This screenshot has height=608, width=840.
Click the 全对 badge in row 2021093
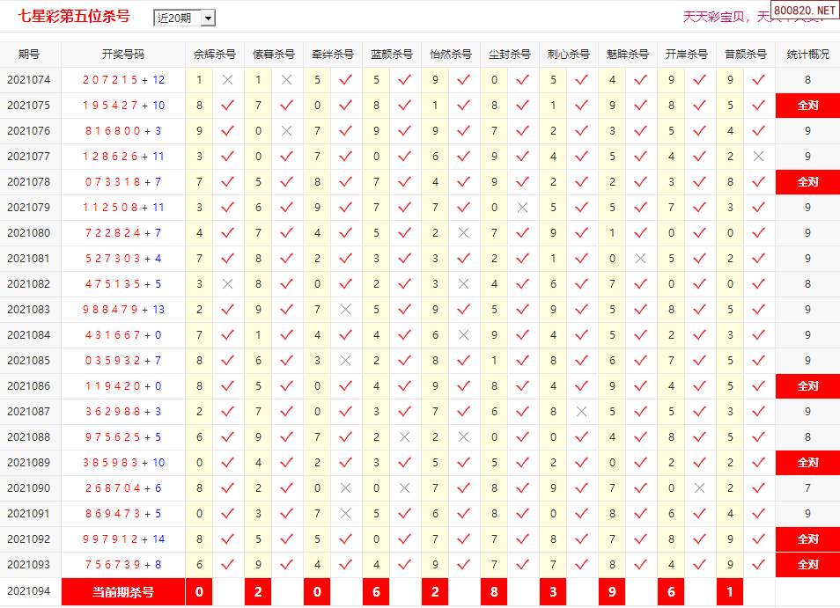coord(807,564)
